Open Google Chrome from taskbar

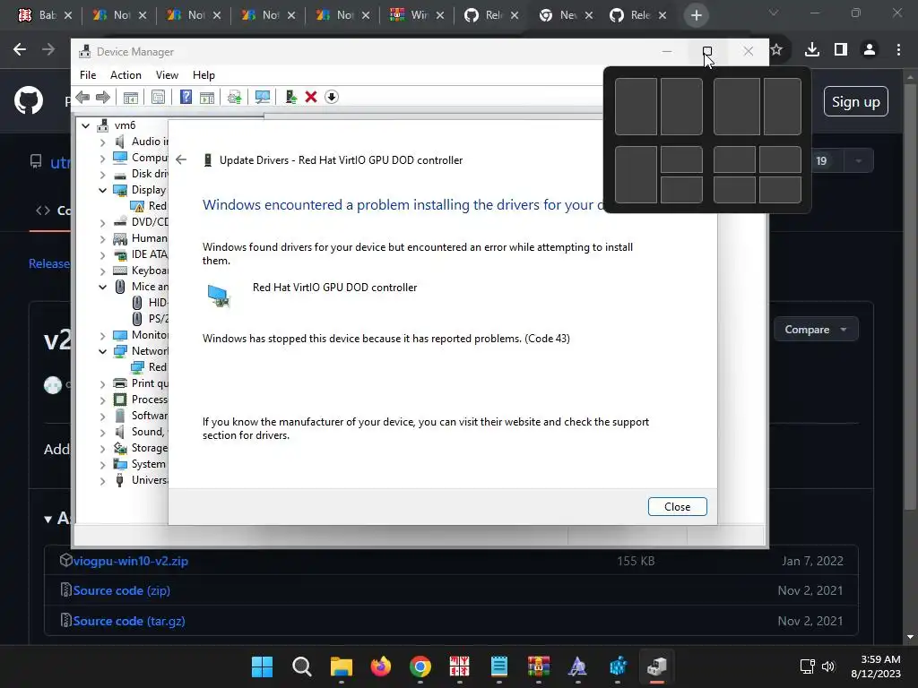[420, 666]
